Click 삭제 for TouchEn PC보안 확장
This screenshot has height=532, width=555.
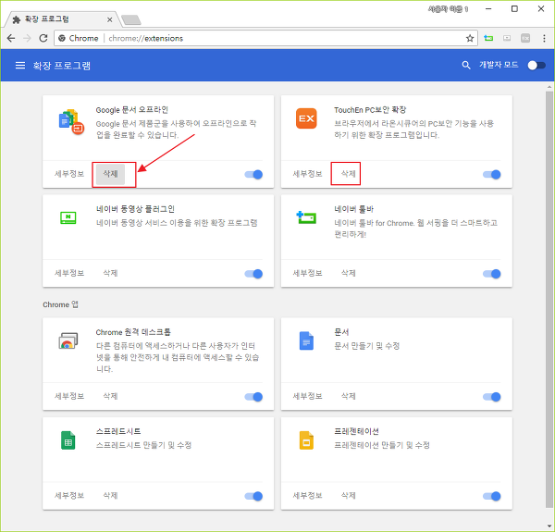(349, 174)
